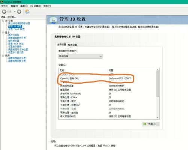This screenshot has height=150, width=188.
Task: Click NVIDIA icon on 恢复 button
Action: click(145, 124)
